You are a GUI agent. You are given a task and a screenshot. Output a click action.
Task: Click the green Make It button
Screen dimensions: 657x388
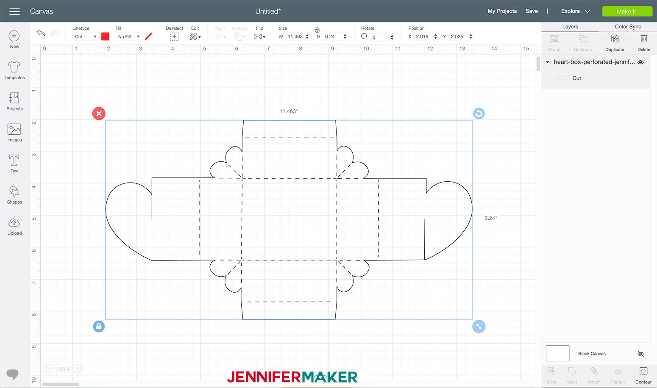point(626,11)
